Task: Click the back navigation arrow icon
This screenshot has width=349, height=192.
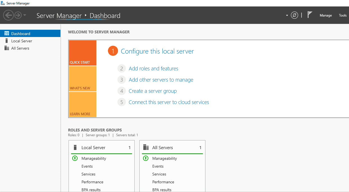Action: pos(8,15)
